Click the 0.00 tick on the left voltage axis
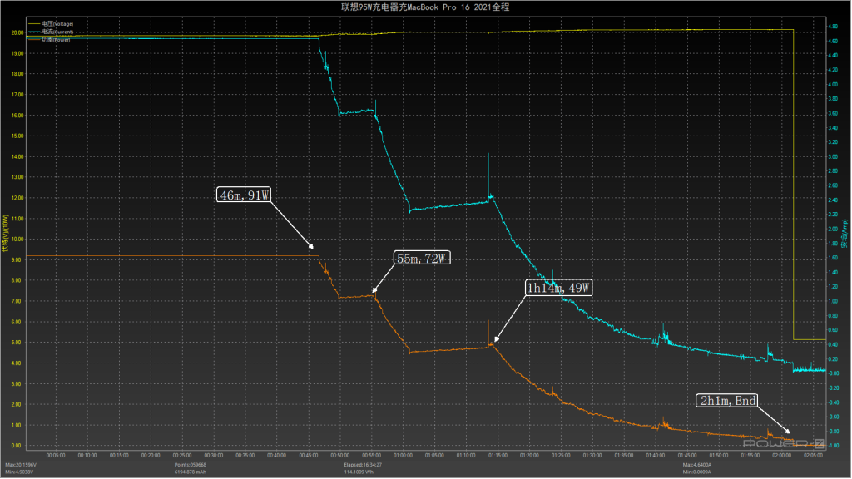The image size is (852, 479). click(x=17, y=446)
